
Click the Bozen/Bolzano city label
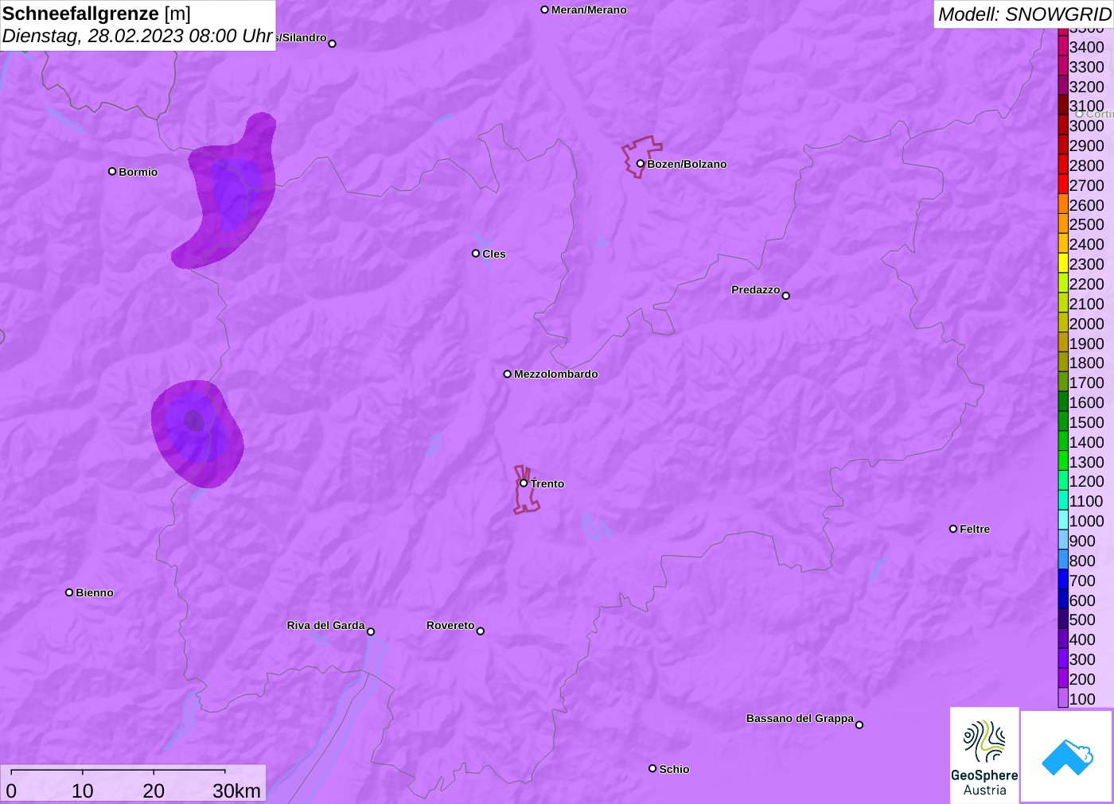point(687,165)
